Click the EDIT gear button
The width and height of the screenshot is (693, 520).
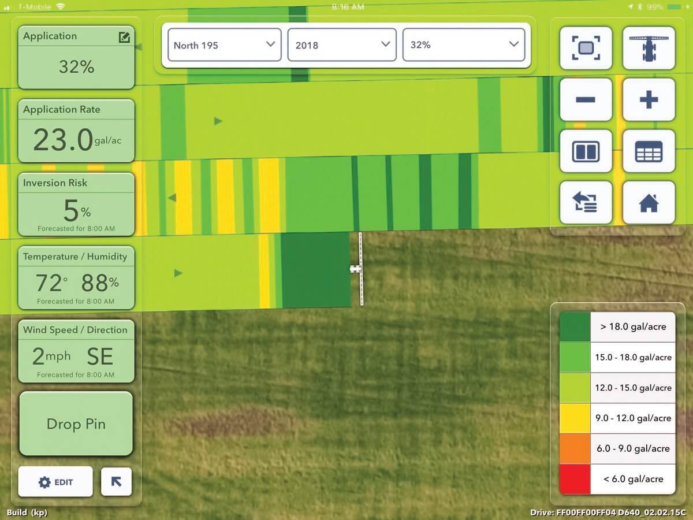click(55, 482)
